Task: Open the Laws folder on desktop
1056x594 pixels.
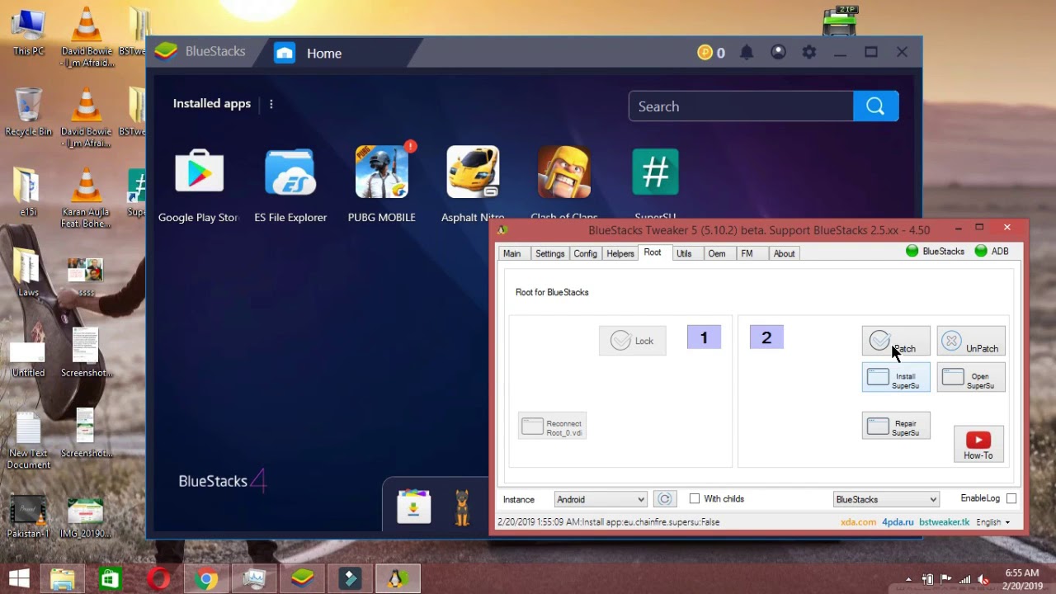Action: click(x=28, y=273)
